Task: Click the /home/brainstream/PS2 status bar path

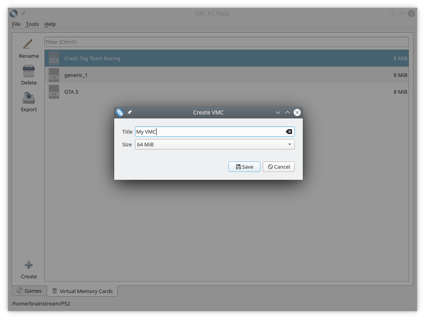Action: [x=41, y=303]
